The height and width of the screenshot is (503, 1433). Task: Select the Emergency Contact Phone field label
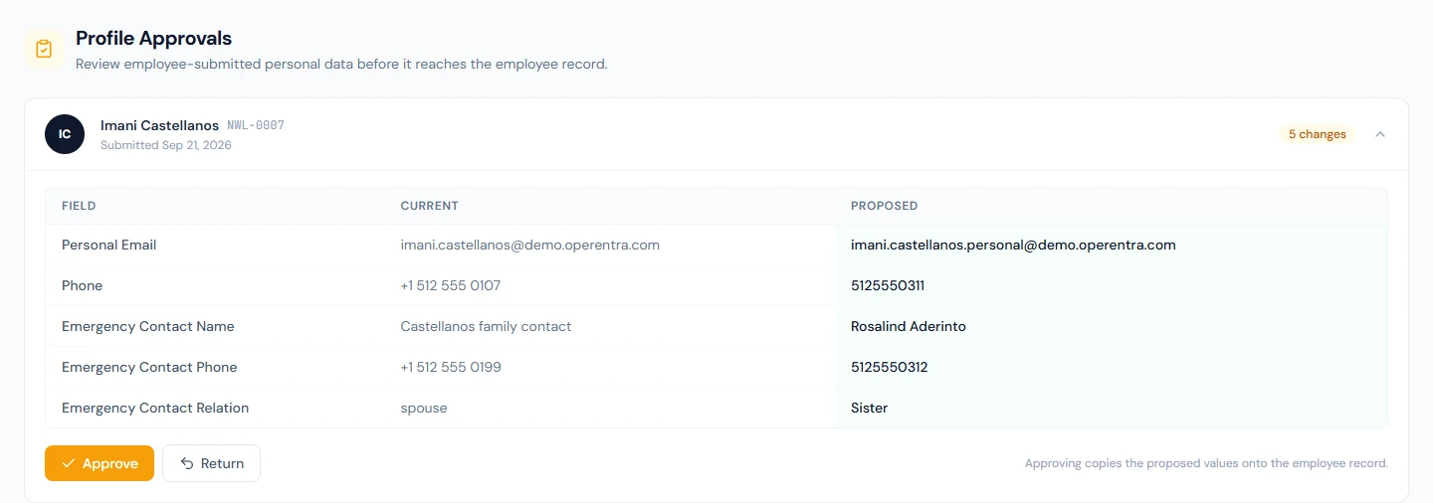[x=149, y=367]
